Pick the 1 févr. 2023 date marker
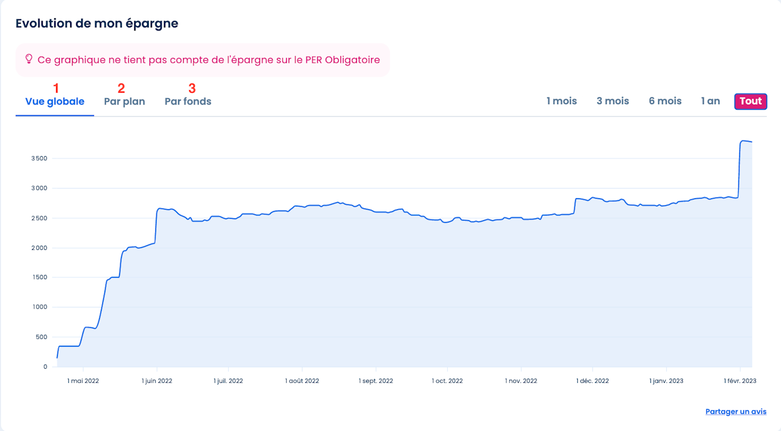The height and width of the screenshot is (431, 781). coord(740,381)
